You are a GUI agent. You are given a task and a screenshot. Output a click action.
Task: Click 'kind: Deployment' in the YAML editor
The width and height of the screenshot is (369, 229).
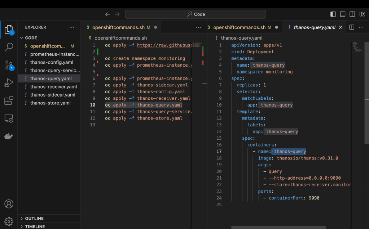point(252,52)
